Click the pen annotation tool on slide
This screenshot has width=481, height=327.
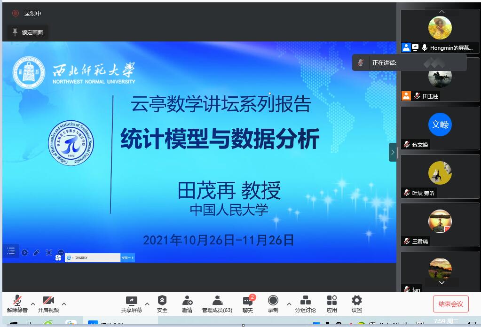click(36, 253)
